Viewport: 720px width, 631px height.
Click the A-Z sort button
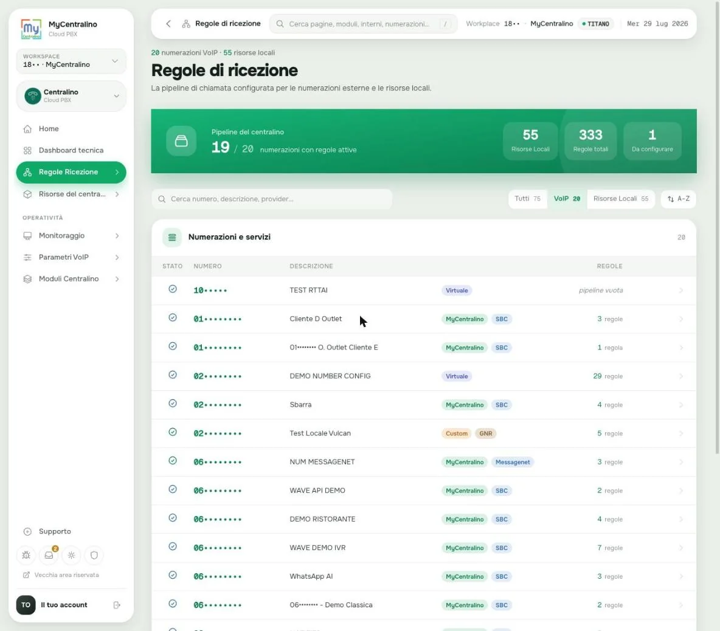[678, 199]
